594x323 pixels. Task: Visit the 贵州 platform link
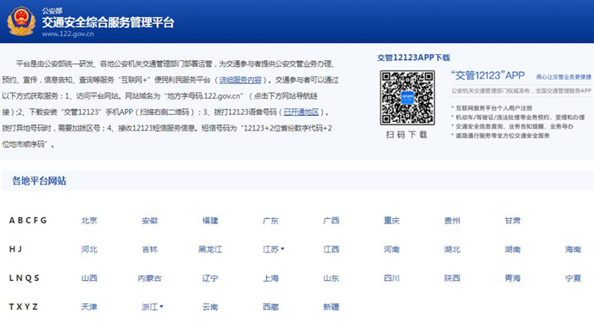pos(452,221)
